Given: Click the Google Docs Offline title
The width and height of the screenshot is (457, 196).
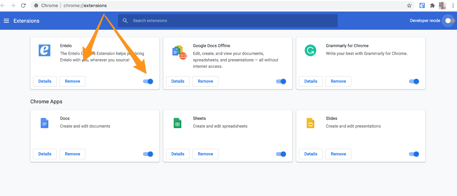Looking at the screenshot, I should click(x=212, y=46).
